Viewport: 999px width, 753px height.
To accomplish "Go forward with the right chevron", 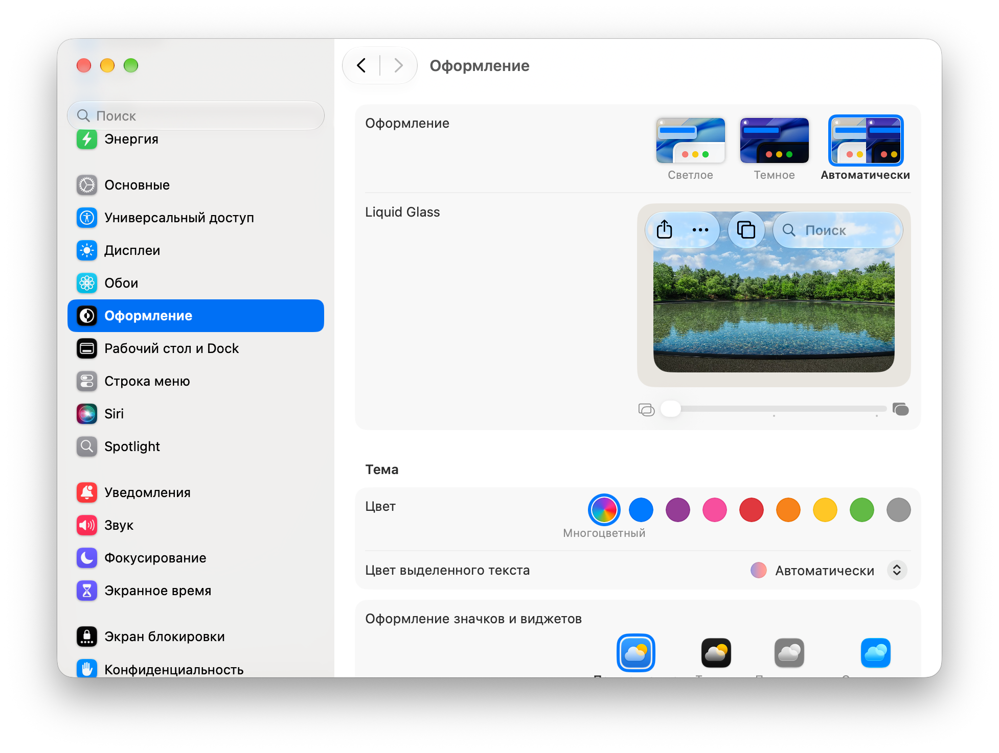I will point(399,65).
